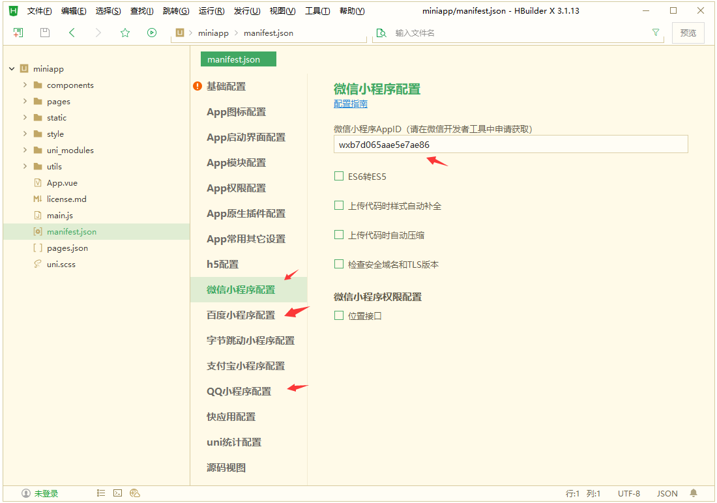Viewport: 717px width, 503px height.
Task: Enable the ES6转ES5 checkbox
Action: pos(339,176)
